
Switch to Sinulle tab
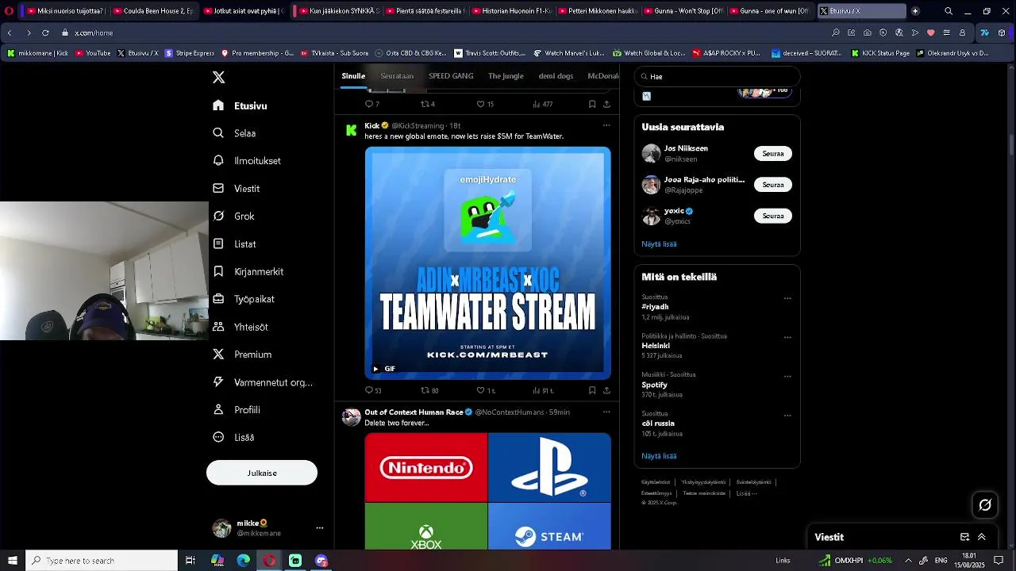[x=353, y=76]
